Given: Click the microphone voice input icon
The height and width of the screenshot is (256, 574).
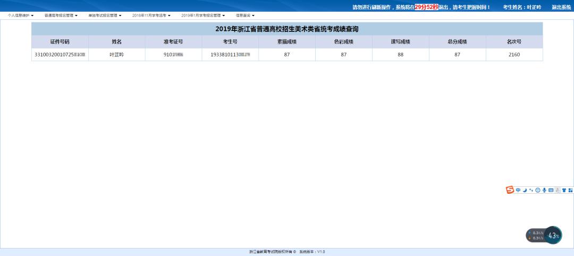Looking at the screenshot, I should coord(544,190).
